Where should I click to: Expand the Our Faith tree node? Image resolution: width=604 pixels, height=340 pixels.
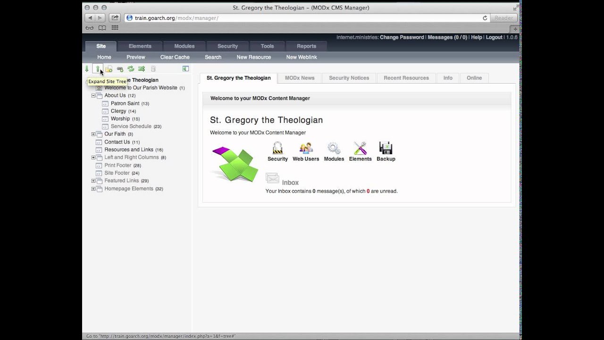coord(93,134)
